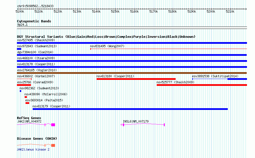Click the 5100k ruler tick
The height and width of the screenshot is (158, 255).
[x=20, y=11]
